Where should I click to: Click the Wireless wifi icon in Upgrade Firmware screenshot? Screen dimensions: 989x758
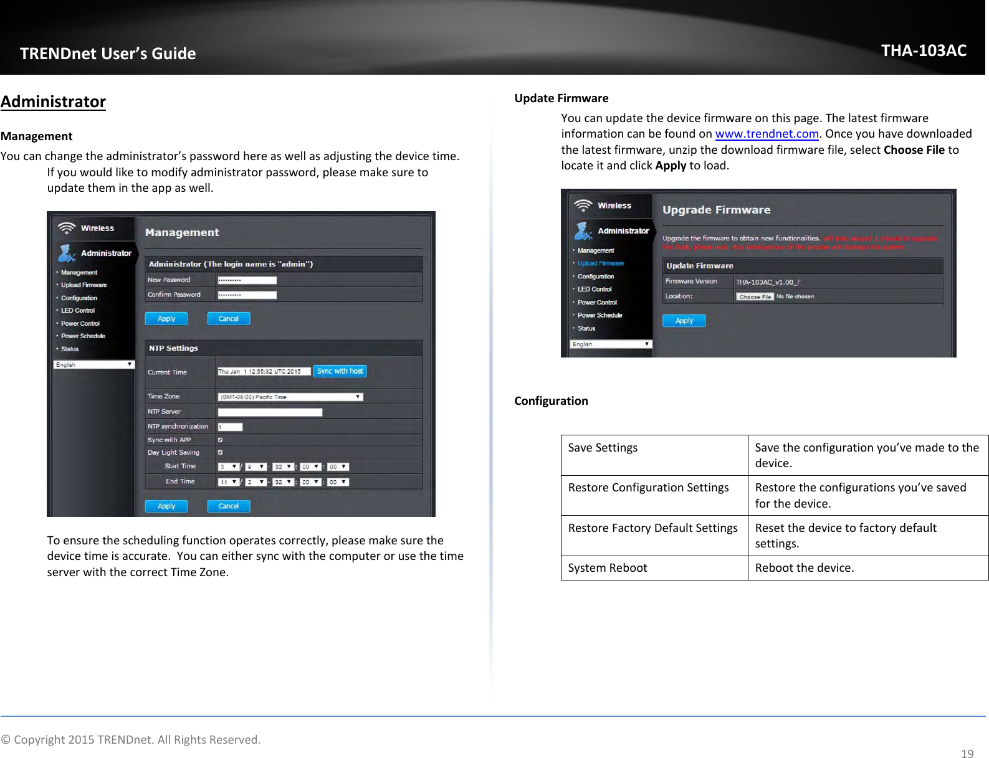coord(583,205)
